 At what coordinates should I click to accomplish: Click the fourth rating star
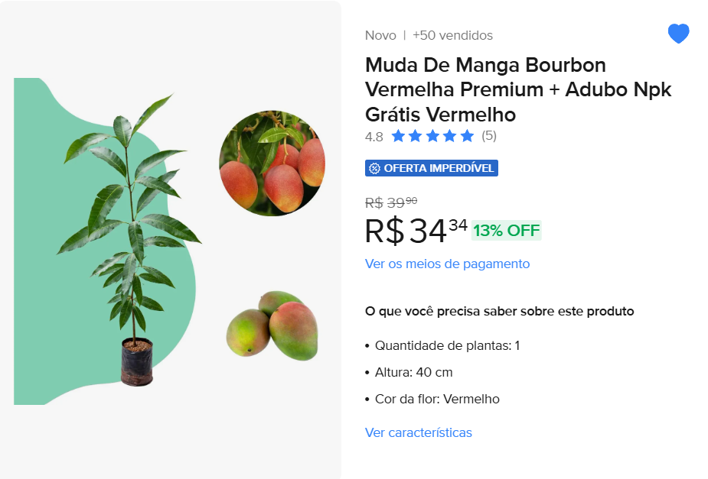tap(450, 137)
